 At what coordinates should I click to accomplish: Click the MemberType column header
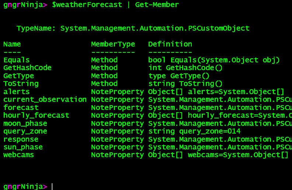(113, 44)
